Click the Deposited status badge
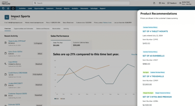Image resolution: width=195 pixels, height=106 pixels. click(38, 95)
